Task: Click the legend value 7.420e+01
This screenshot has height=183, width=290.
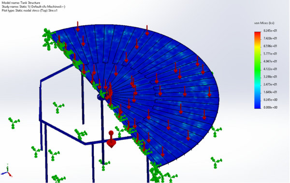Action: (x=270, y=38)
